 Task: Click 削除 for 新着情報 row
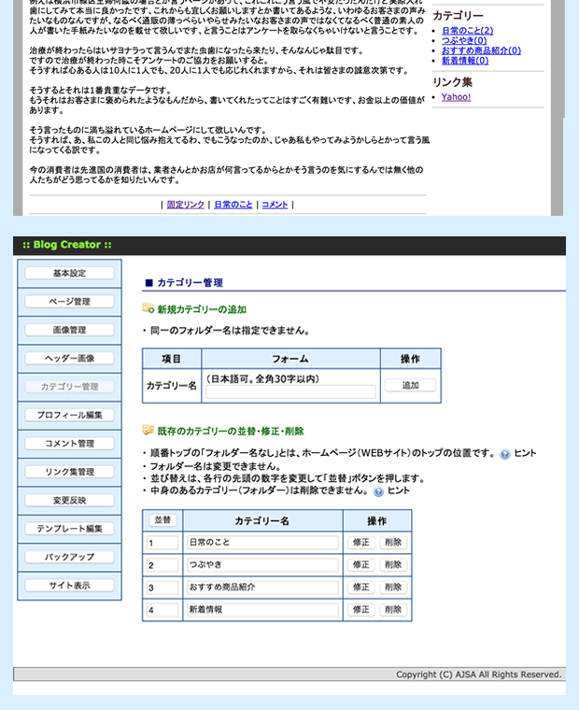pyautogui.click(x=393, y=609)
